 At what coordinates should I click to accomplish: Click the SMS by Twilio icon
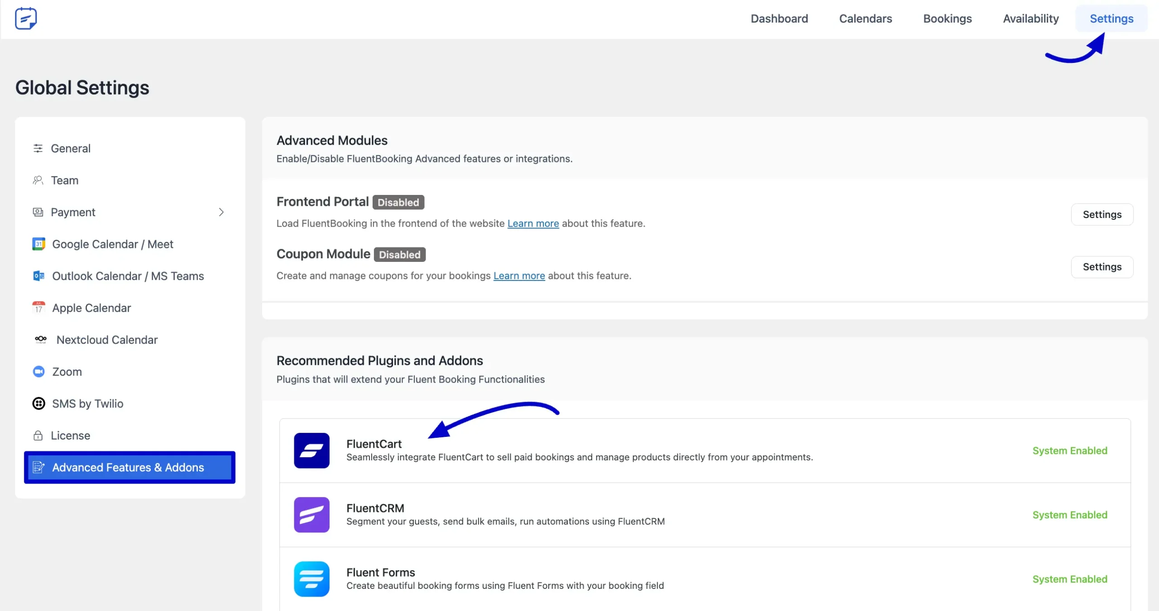pyautogui.click(x=39, y=403)
